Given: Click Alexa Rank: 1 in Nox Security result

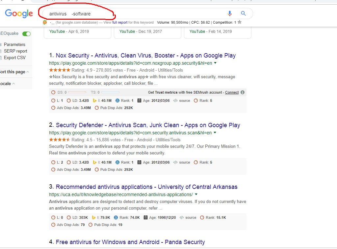Looking at the screenshot, I should [x=124, y=101].
